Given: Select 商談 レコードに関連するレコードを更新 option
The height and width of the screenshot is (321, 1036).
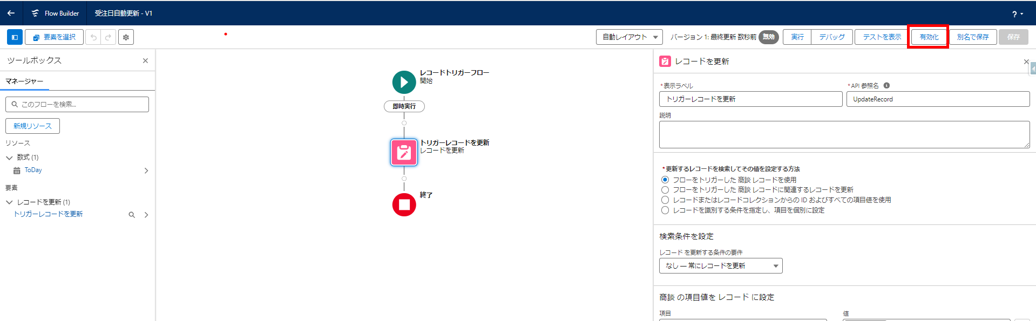Looking at the screenshot, I should (665, 190).
